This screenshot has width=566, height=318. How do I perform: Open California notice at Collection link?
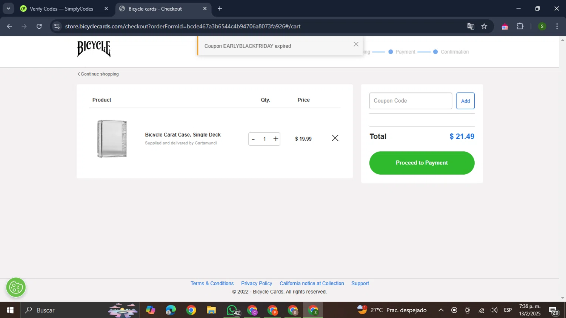(x=312, y=283)
